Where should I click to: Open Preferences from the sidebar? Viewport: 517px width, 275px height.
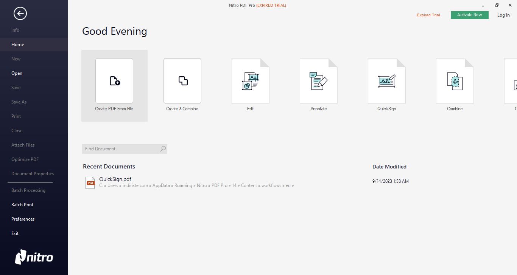23,219
